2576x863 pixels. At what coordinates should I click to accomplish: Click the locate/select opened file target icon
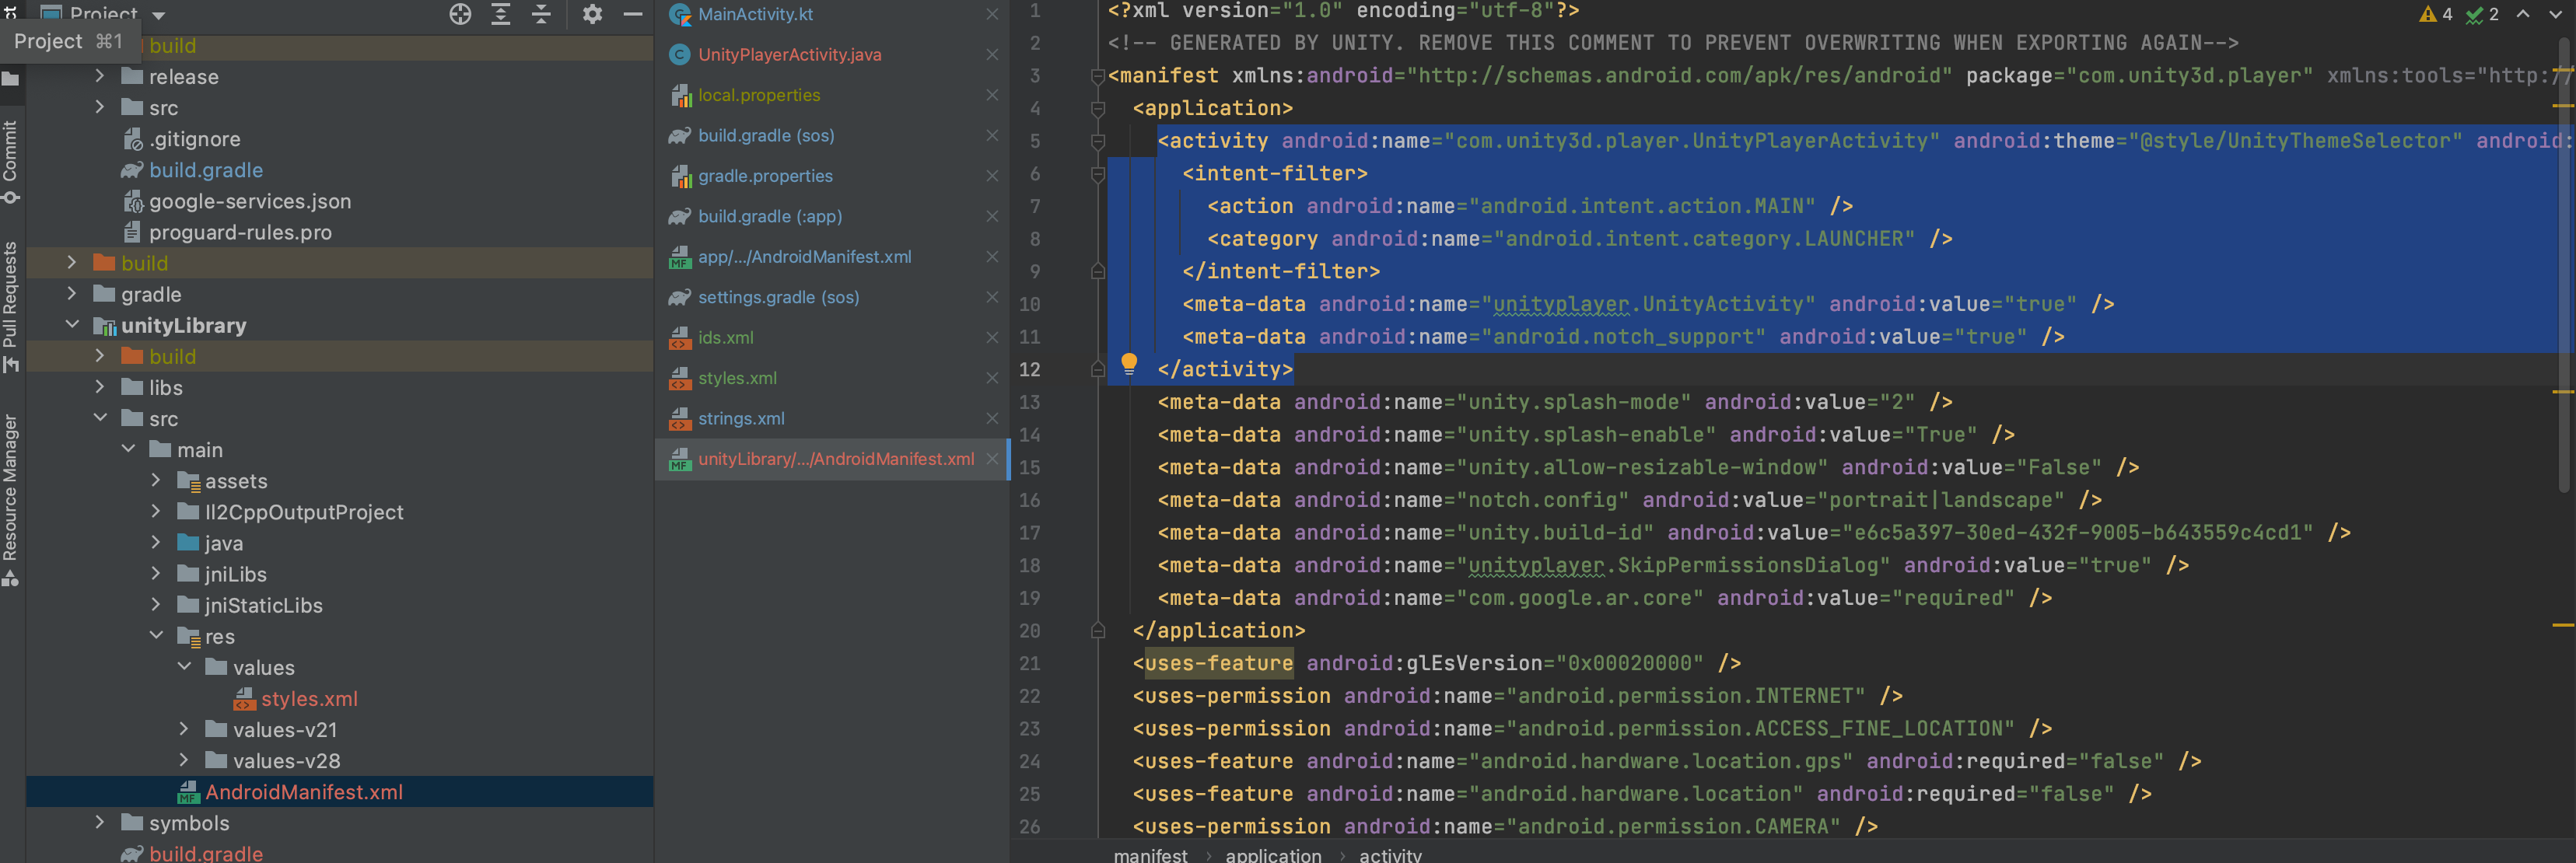460,14
